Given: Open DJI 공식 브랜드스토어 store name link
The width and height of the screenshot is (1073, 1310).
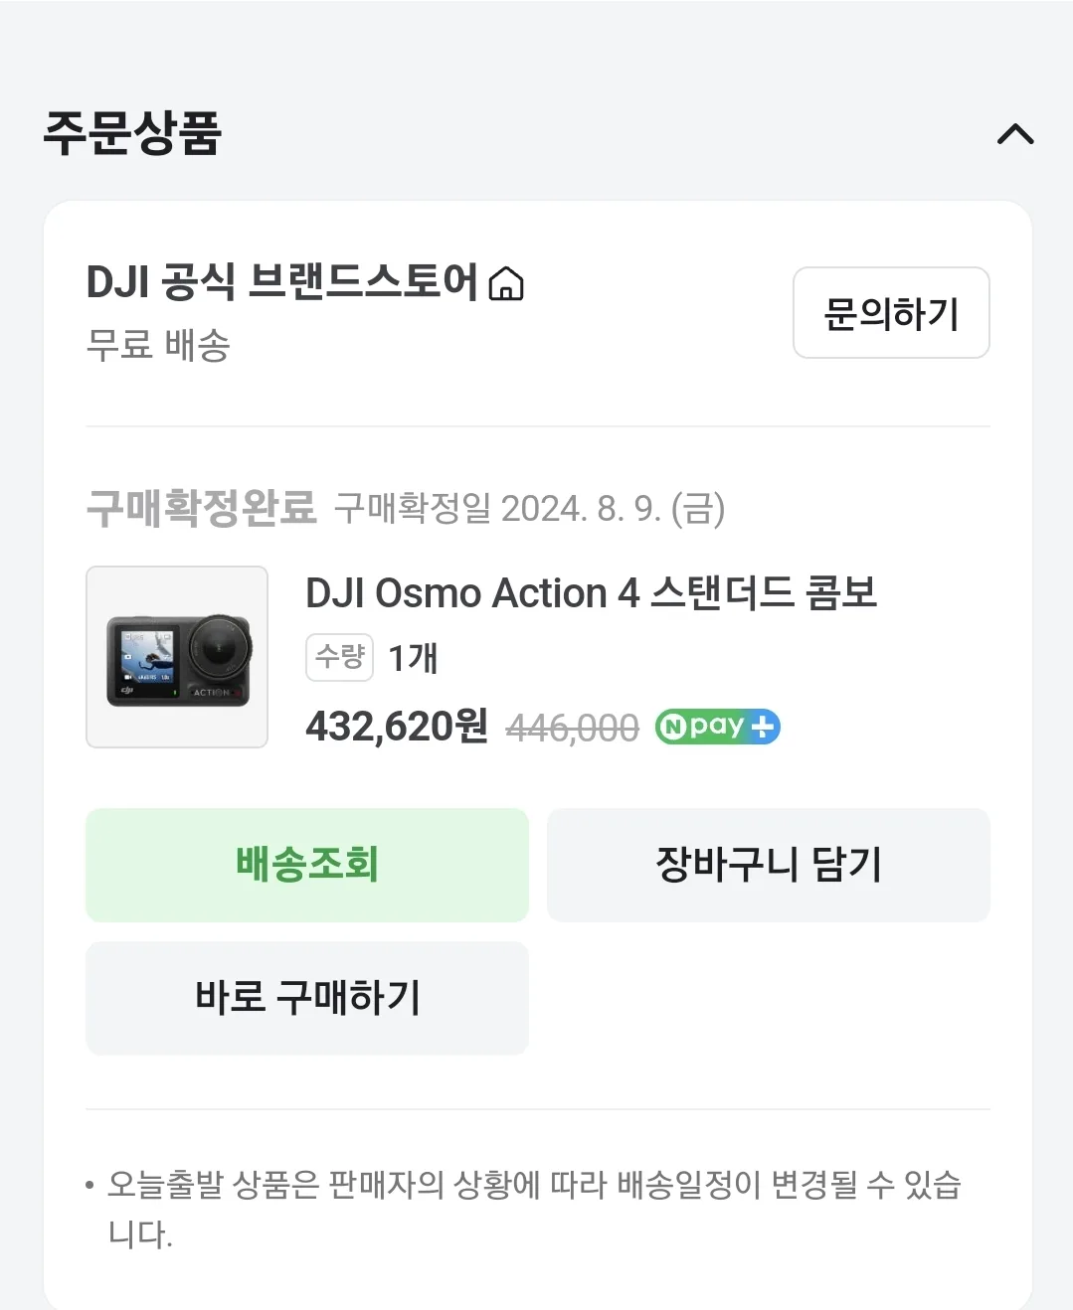Looking at the screenshot, I should tap(282, 282).
